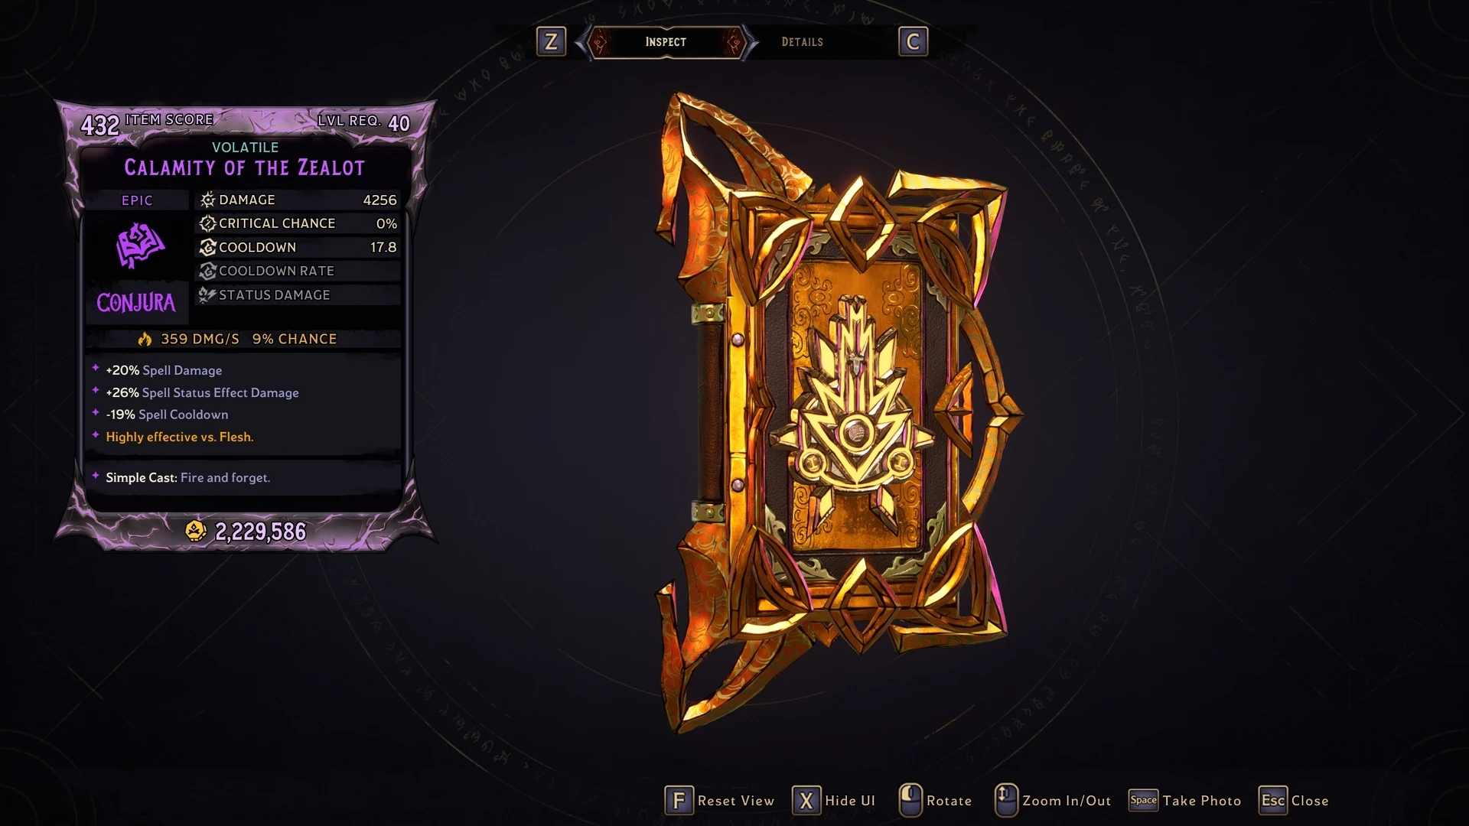Click the C key icon for next tab

point(913,41)
